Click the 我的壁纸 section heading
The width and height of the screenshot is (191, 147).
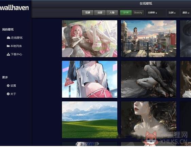tap(8, 29)
